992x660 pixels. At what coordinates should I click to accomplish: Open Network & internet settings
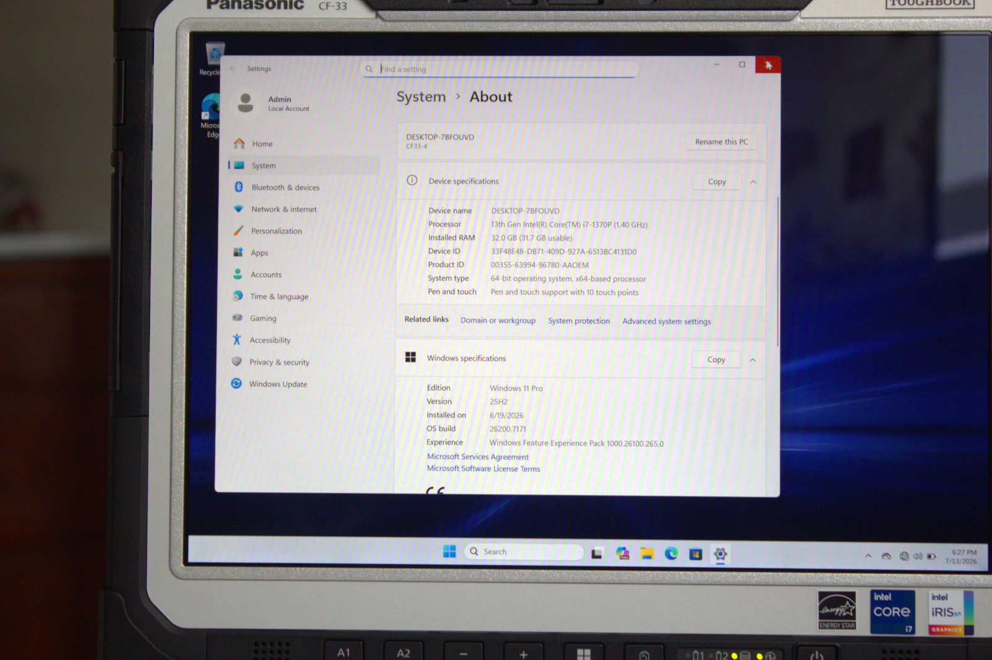(276, 209)
